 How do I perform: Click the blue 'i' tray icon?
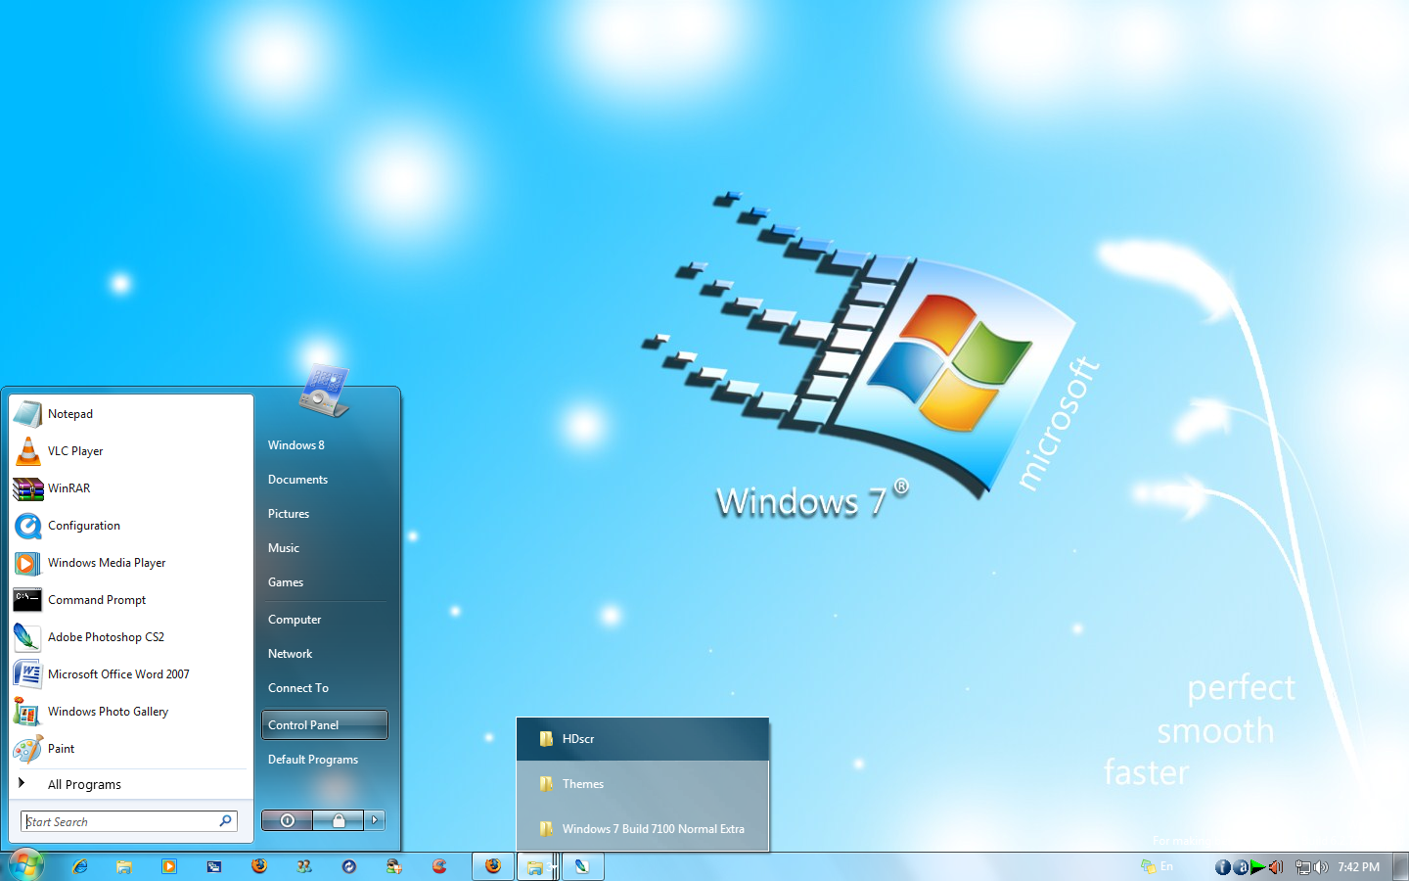[x=1223, y=867]
